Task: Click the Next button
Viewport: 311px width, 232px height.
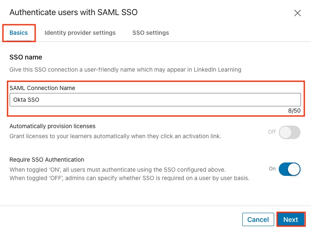Action: click(x=290, y=219)
